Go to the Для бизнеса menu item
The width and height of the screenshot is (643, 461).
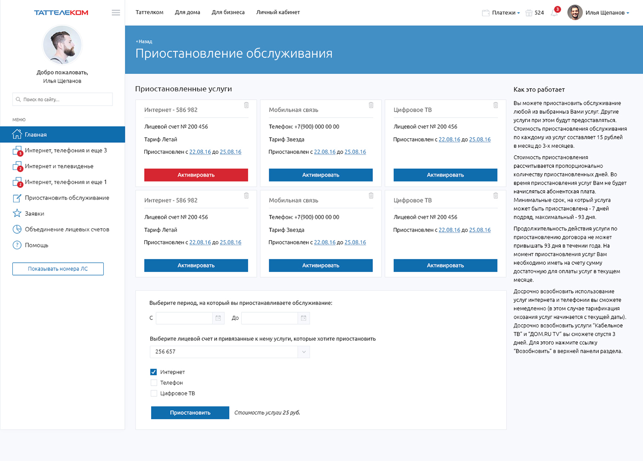[228, 12]
